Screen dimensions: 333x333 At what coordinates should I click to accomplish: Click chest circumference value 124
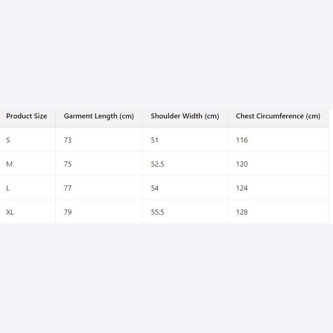click(242, 188)
